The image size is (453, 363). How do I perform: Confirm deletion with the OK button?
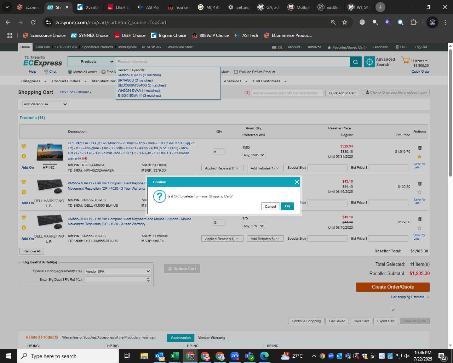coord(287,206)
